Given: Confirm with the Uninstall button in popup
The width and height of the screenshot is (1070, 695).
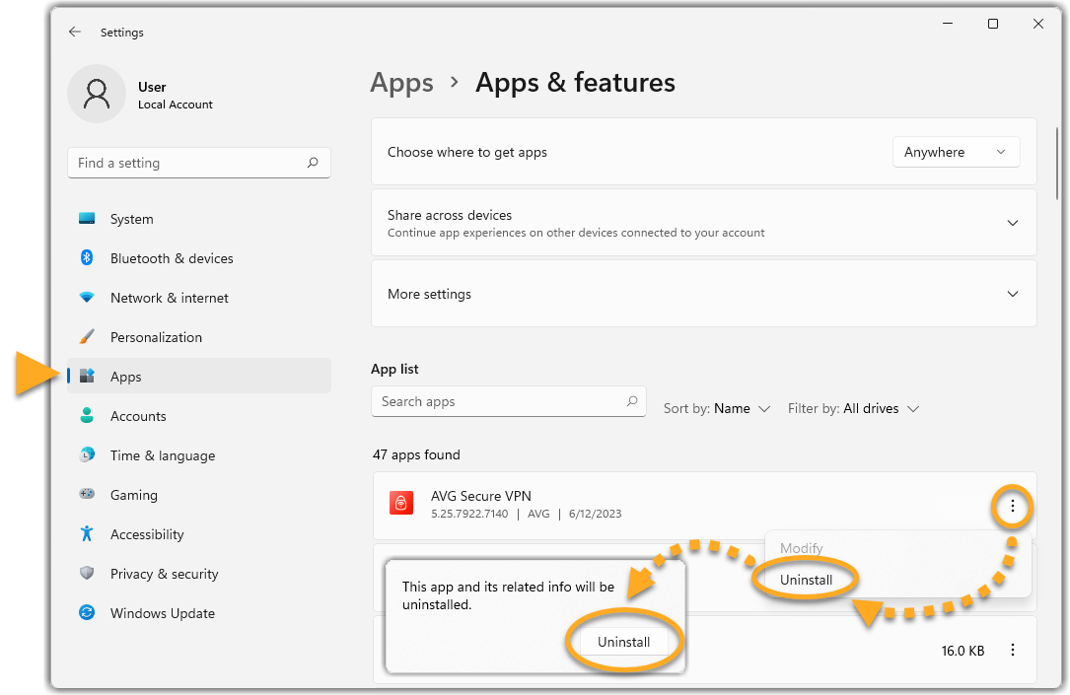Looking at the screenshot, I should (623, 642).
